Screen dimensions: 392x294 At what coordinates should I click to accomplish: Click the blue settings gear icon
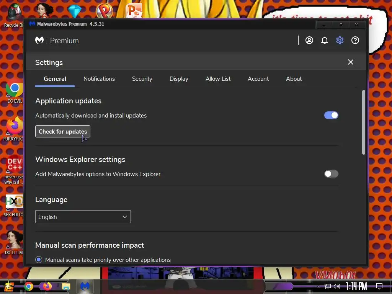340,40
